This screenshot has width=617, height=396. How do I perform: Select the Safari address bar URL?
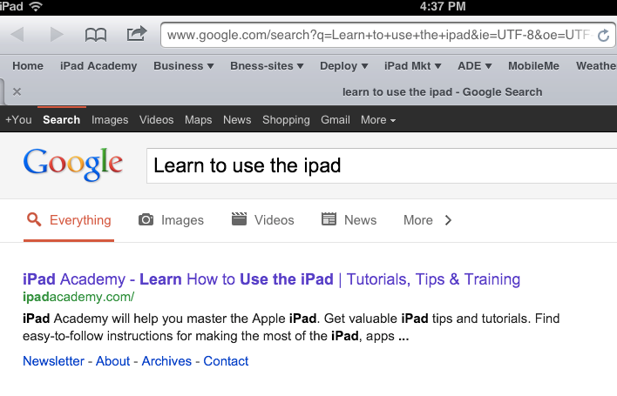click(x=380, y=36)
